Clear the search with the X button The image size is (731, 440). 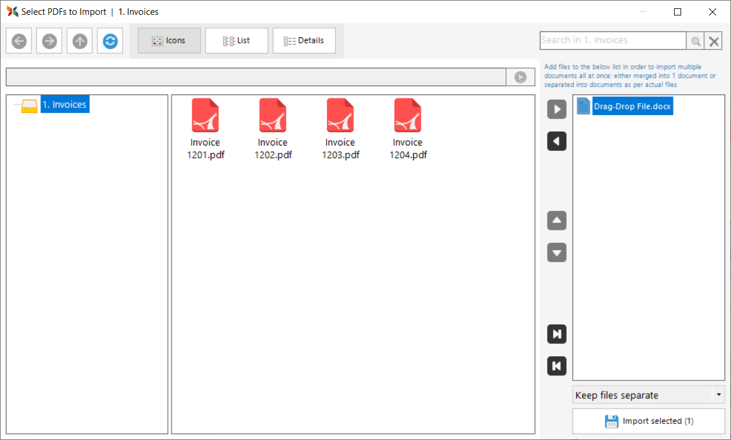click(714, 41)
